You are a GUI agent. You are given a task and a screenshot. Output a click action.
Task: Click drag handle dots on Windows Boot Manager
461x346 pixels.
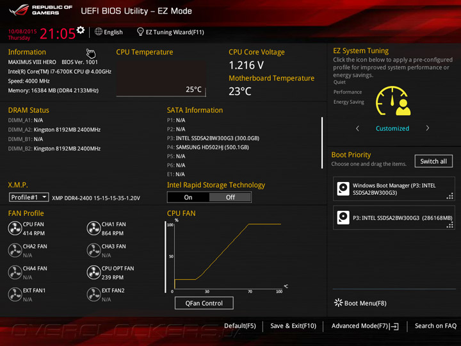coord(450,196)
